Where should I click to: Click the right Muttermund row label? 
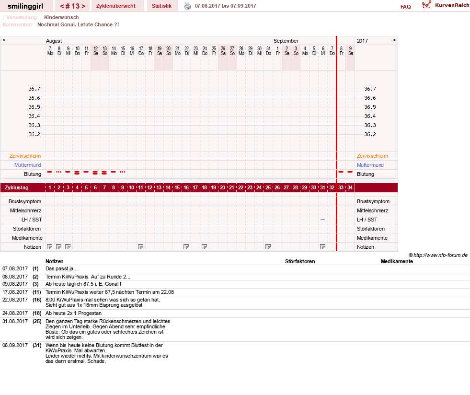click(370, 165)
